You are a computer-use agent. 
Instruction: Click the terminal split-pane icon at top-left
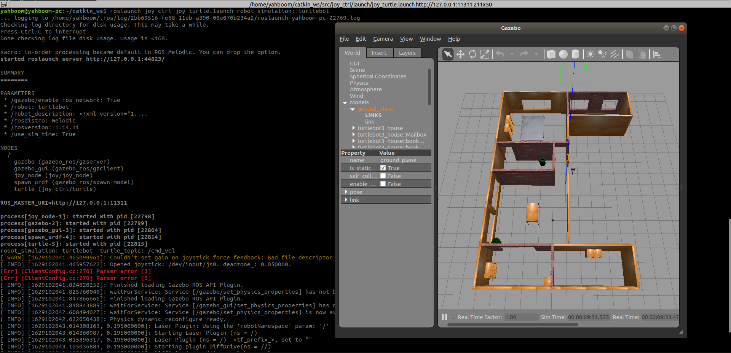[x=4, y=4]
